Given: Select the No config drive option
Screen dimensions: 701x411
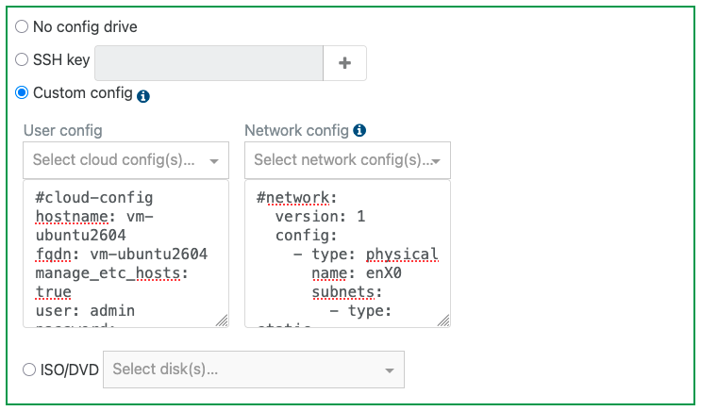Looking at the screenshot, I should point(22,26).
